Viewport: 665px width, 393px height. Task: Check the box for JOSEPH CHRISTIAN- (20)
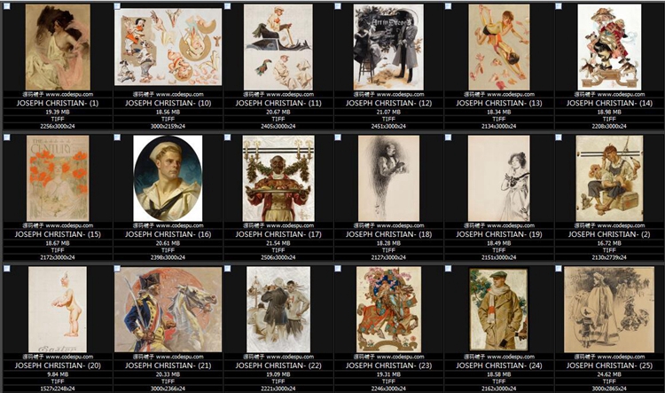coord(8,269)
